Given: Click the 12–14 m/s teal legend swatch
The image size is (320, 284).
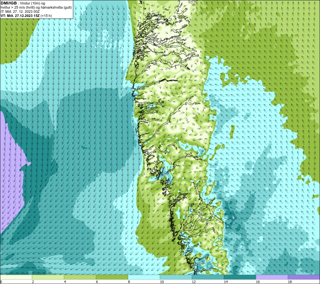Looking at the screenshot, I should click(208, 277).
